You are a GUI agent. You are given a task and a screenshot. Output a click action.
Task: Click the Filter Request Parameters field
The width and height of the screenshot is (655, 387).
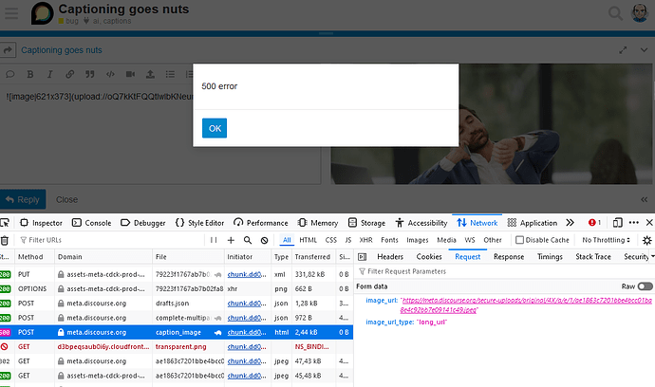coord(505,271)
